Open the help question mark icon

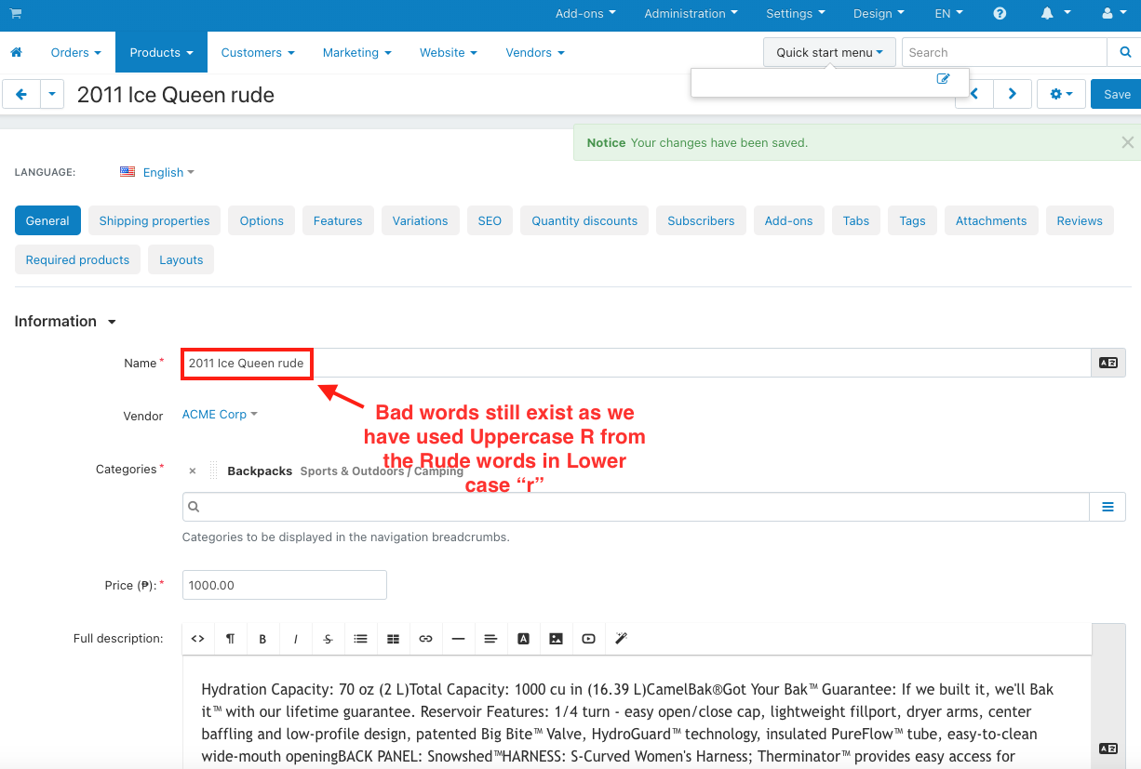click(x=1000, y=14)
